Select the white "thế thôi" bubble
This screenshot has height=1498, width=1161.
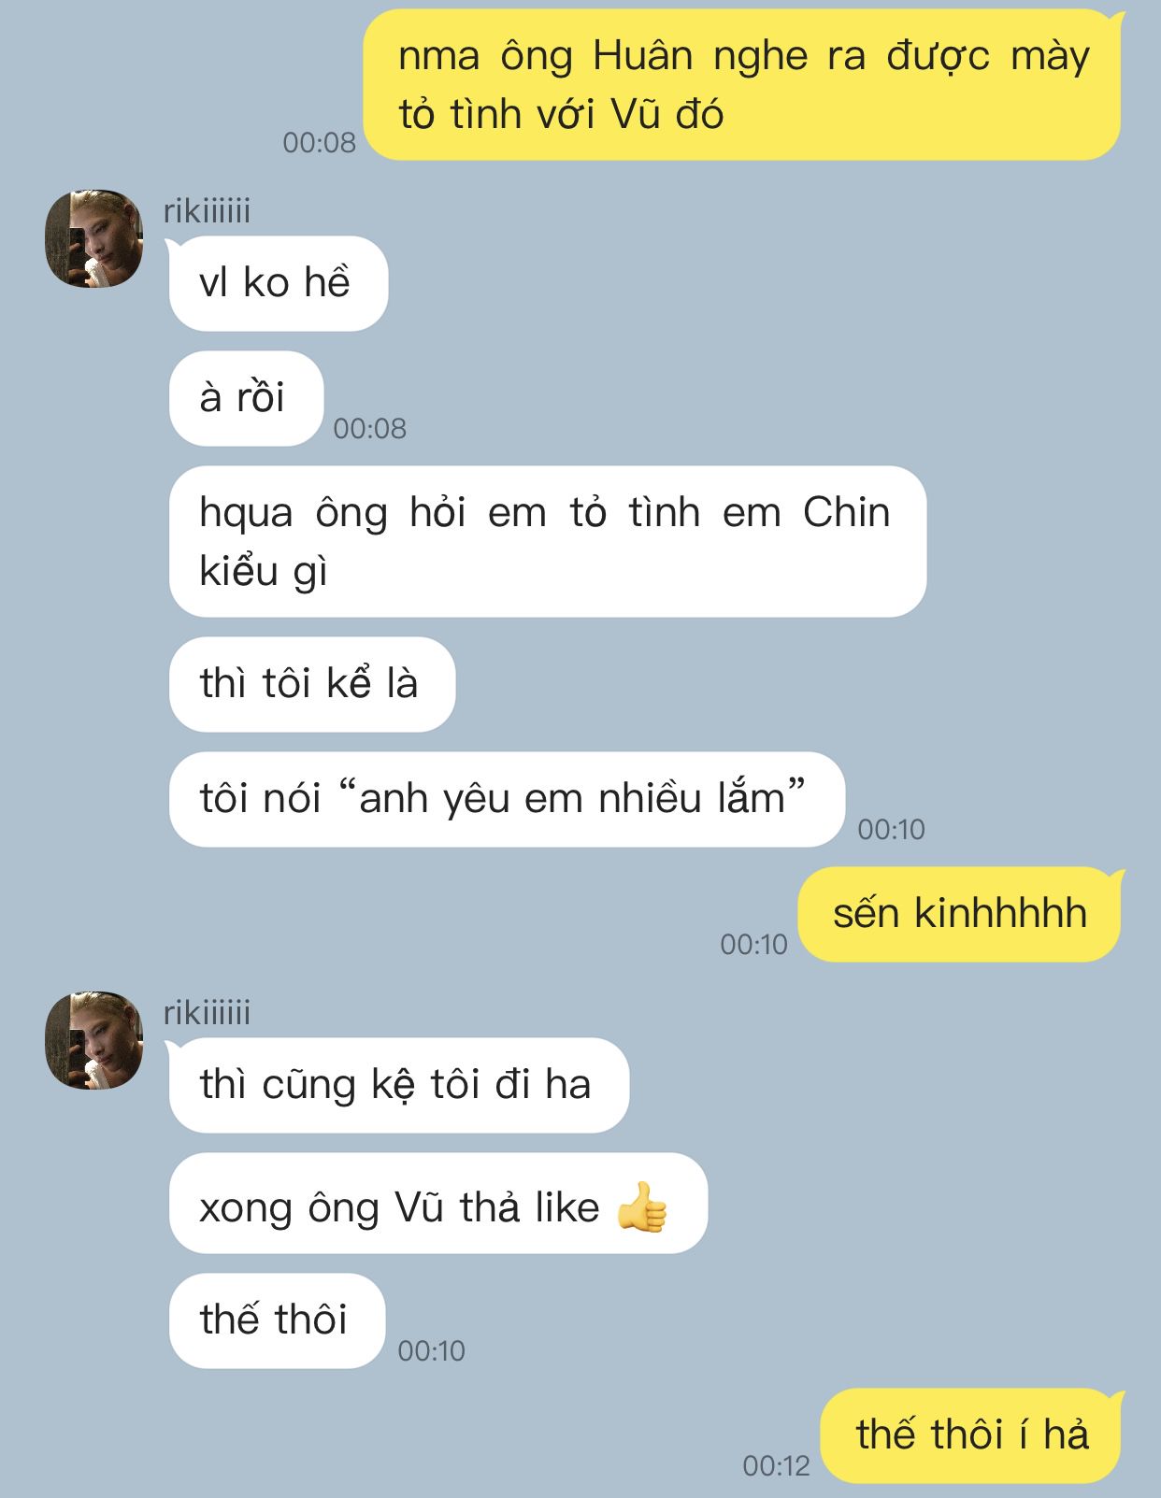coord(277,1320)
